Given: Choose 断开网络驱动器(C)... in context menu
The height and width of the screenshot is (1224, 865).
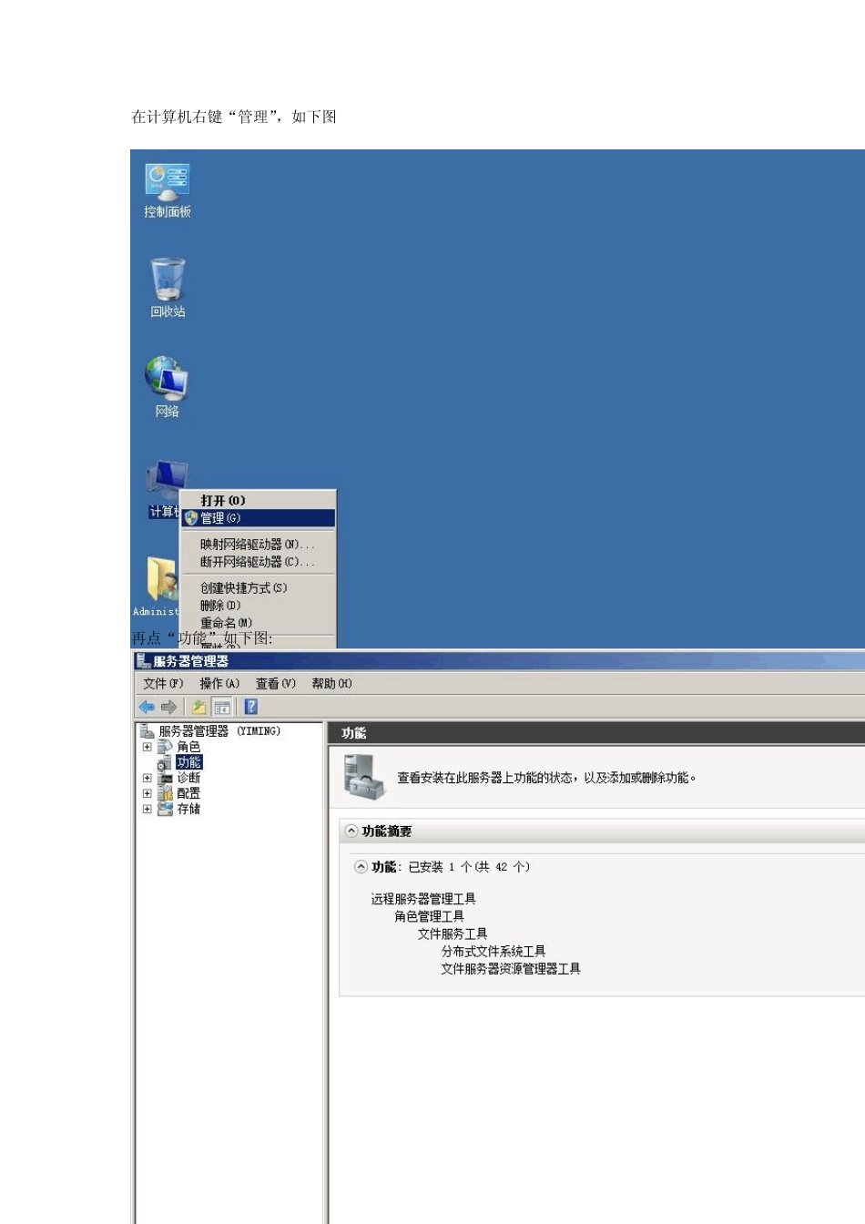Looking at the screenshot, I should coord(259,562).
